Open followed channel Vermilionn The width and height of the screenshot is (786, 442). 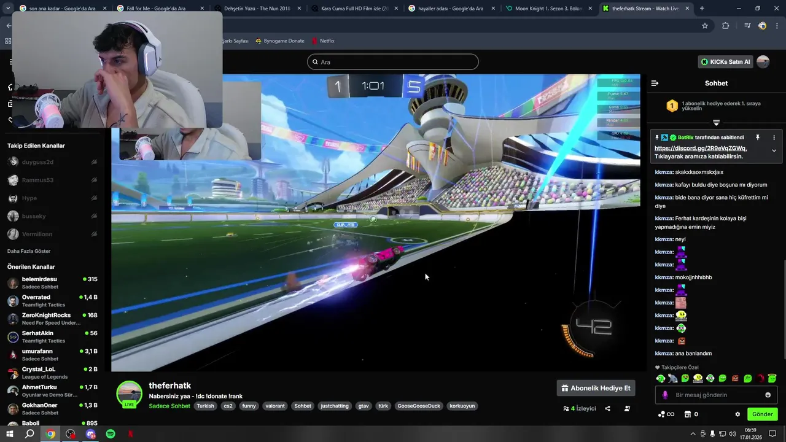pyautogui.click(x=52, y=234)
